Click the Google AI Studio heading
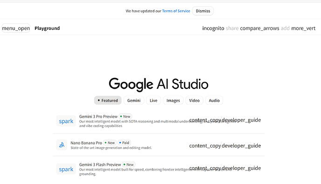Screen dimensions: 321x184 [158, 84]
